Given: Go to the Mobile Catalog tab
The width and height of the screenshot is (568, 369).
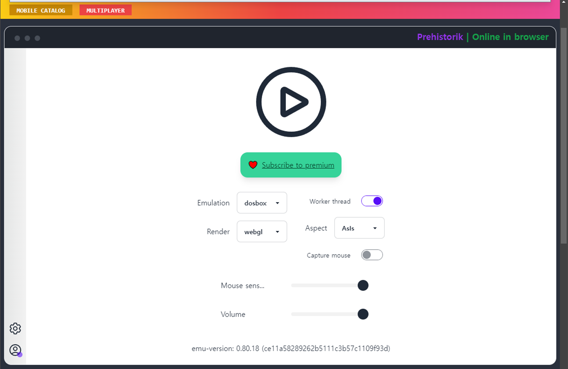Looking at the screenshot, I should pos(41,10).
